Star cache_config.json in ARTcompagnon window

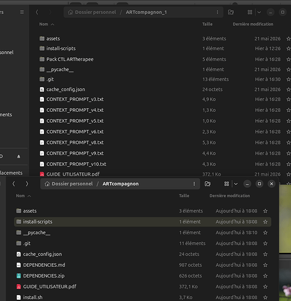coord(265,254)
